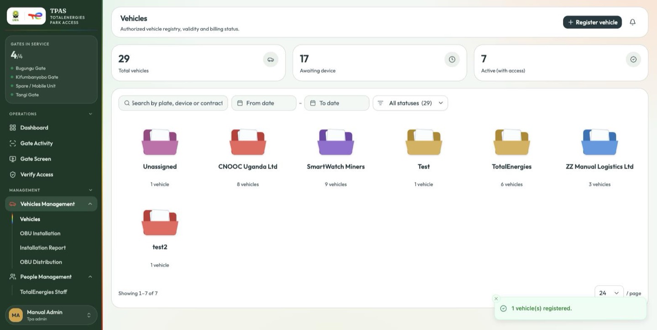657x330 pixels.
Task: Click the '8 vehicles' count text
Action: click(248, 184)
